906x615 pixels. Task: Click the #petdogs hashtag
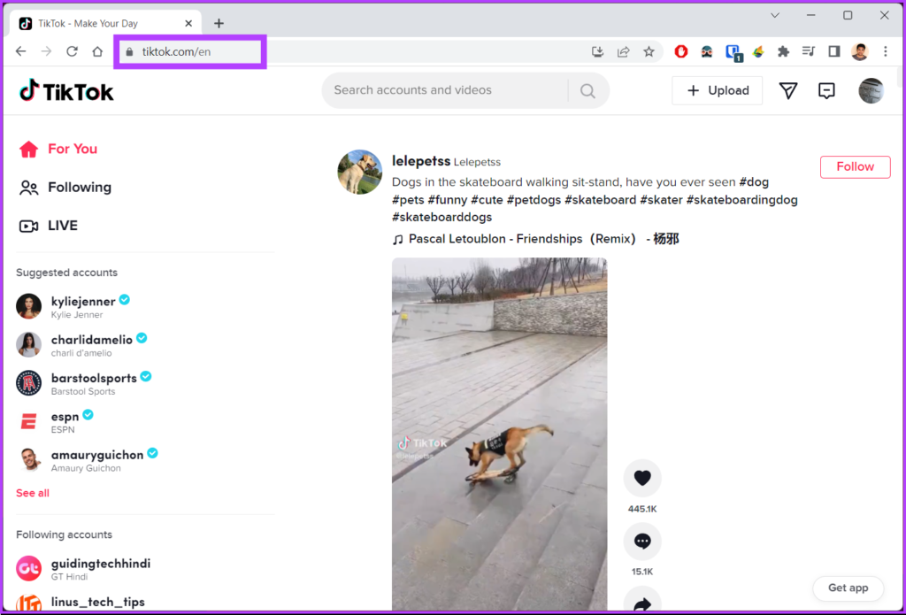tap(534, 200)
